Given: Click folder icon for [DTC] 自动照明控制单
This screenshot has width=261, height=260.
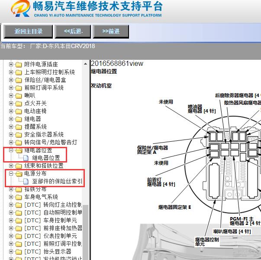Looking at the screenshot, I should pos(19,213).
